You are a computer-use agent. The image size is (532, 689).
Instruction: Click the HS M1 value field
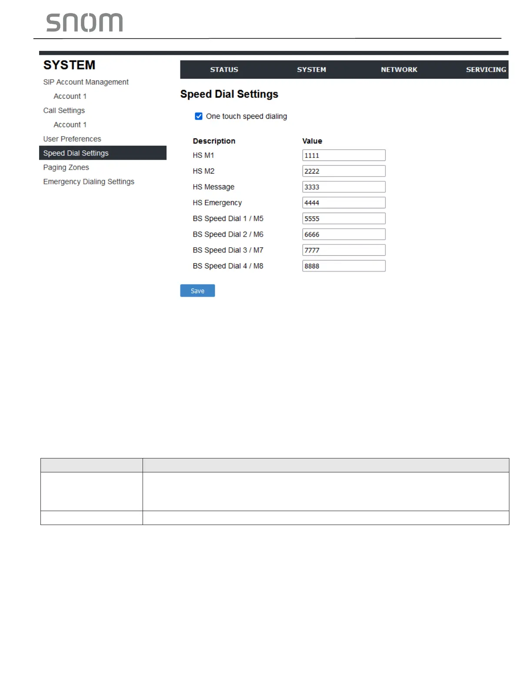(344, 155)
